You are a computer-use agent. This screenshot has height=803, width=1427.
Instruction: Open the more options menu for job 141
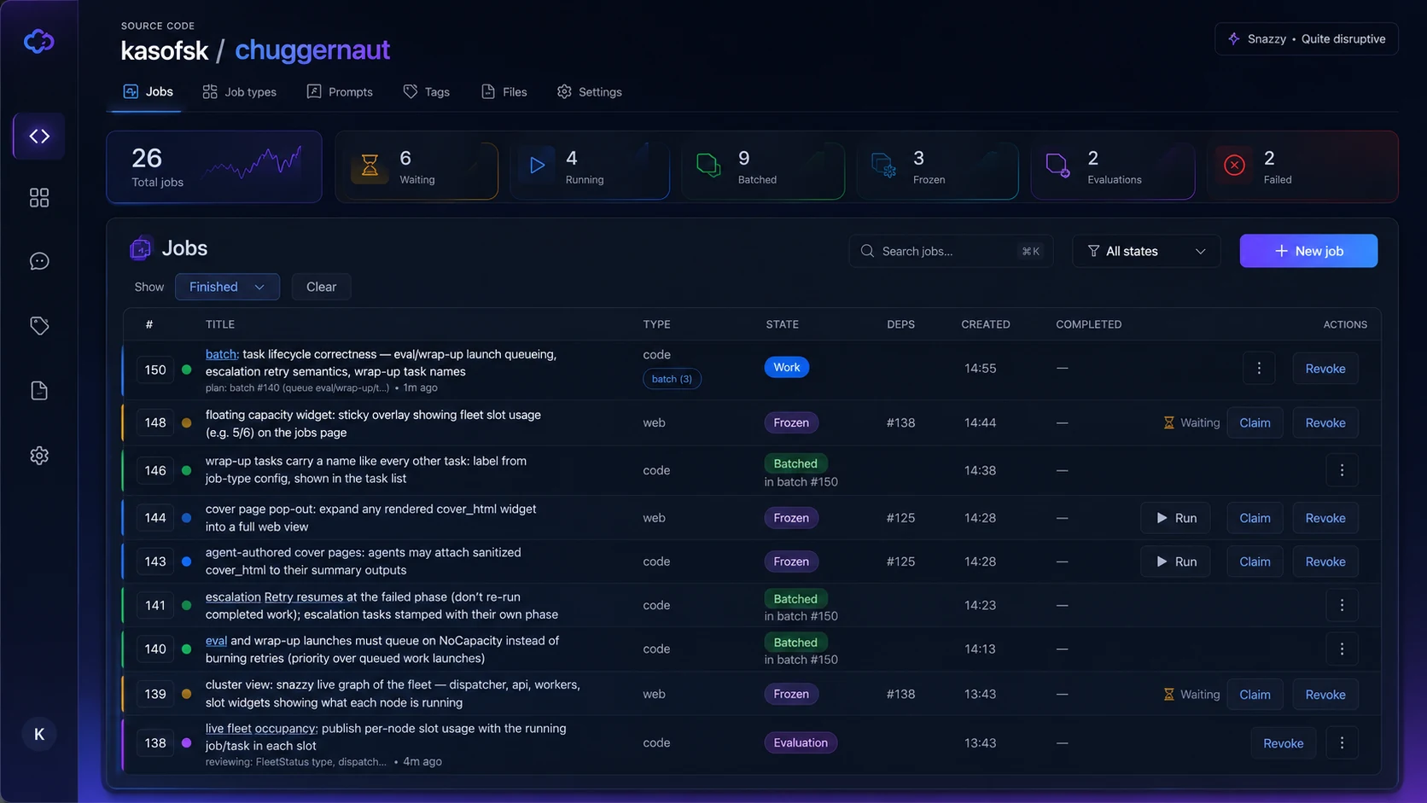point(1342,605)
